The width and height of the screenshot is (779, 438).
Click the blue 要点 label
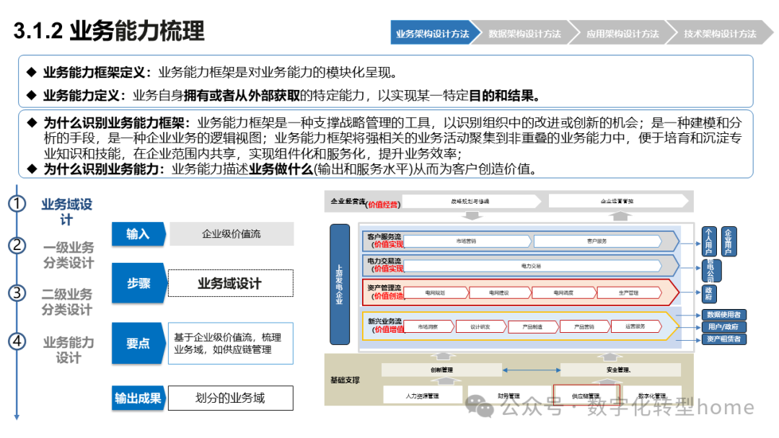(138, 343)
